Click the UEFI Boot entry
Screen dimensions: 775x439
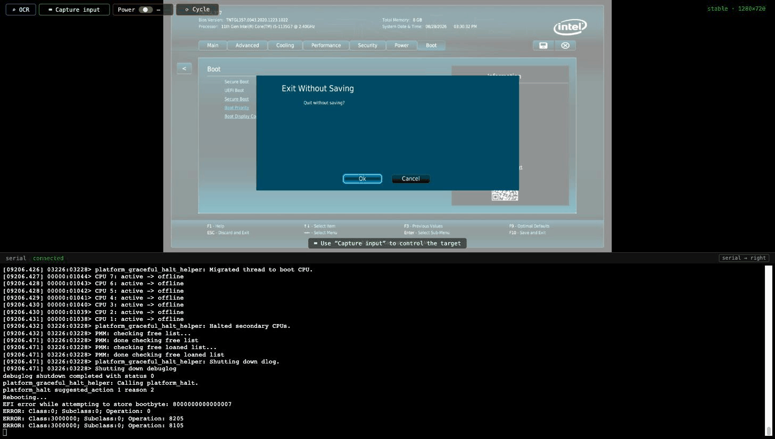(234, 90)
